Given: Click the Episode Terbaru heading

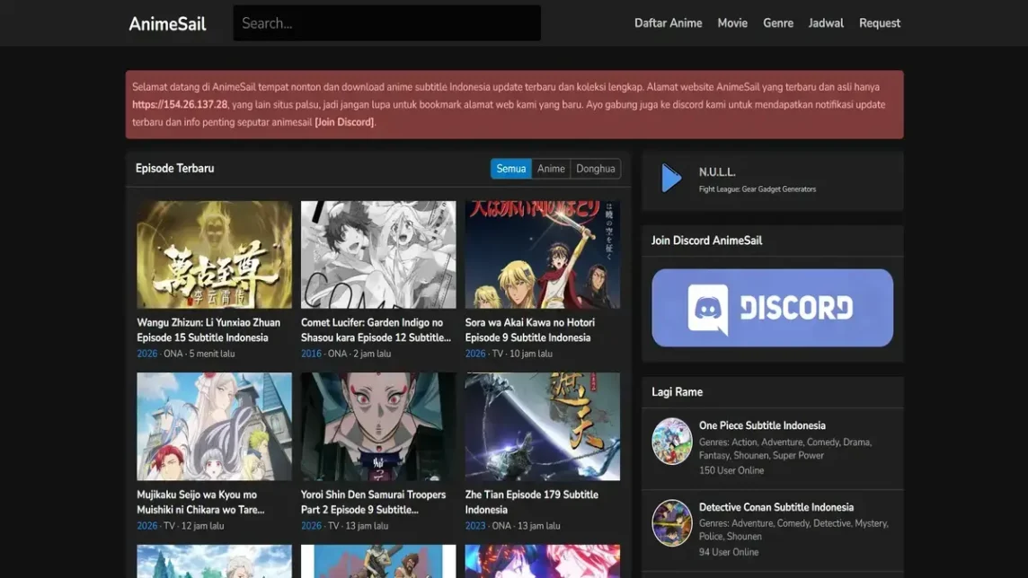Looking at the screenshot, I should (174, 168).
